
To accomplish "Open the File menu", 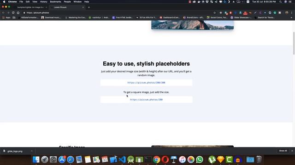I will [21, 2].
